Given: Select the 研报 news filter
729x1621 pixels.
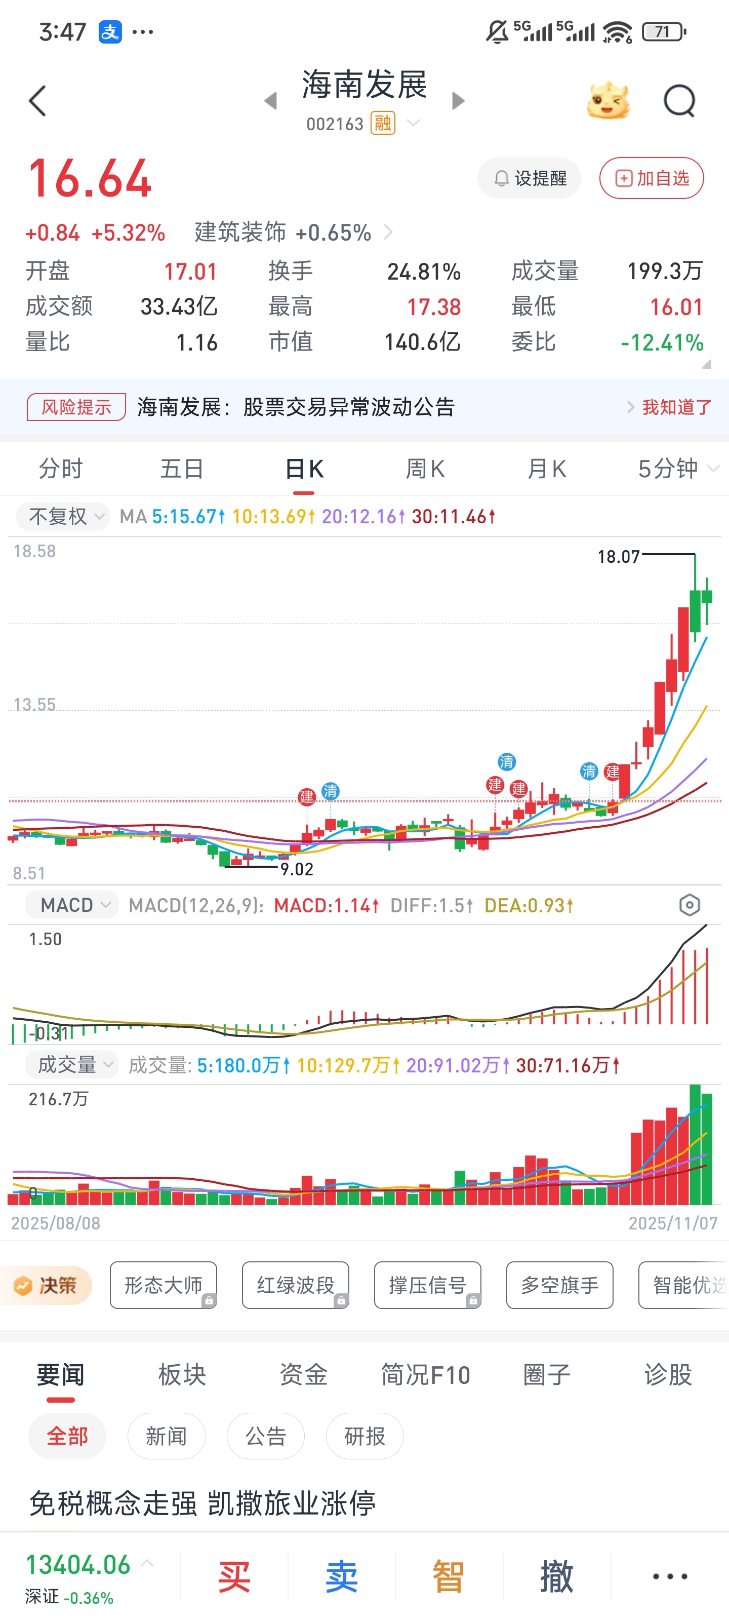Looking at the screenshot, I should click(x=365, y=1436).
